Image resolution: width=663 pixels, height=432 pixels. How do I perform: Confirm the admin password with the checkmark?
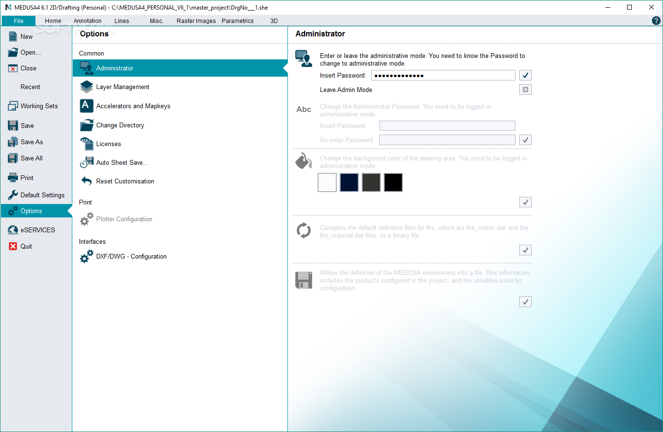[x=526, y=75]
